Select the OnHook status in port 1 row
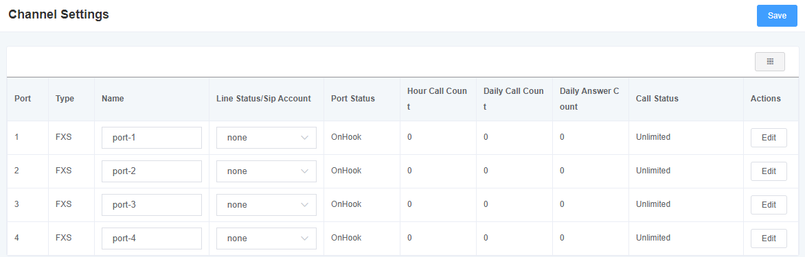This screenshot has height=257, width=805. click(x=346, y=136)
